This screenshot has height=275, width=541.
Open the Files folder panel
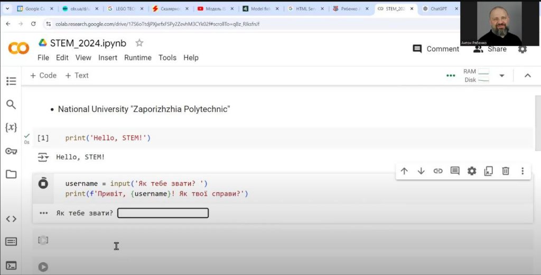[11, 174]
